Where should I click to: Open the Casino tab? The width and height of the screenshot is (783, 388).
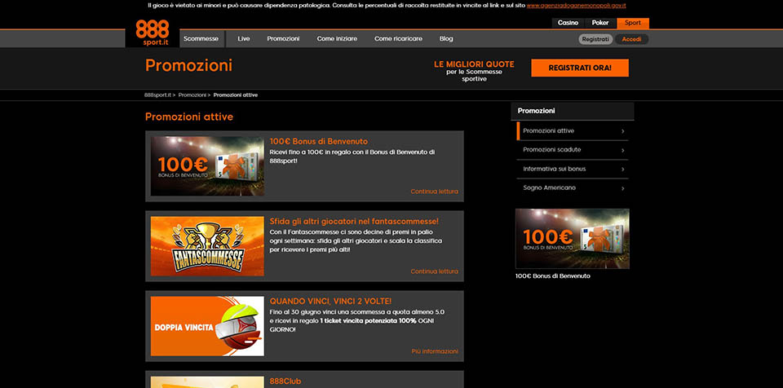568,23
